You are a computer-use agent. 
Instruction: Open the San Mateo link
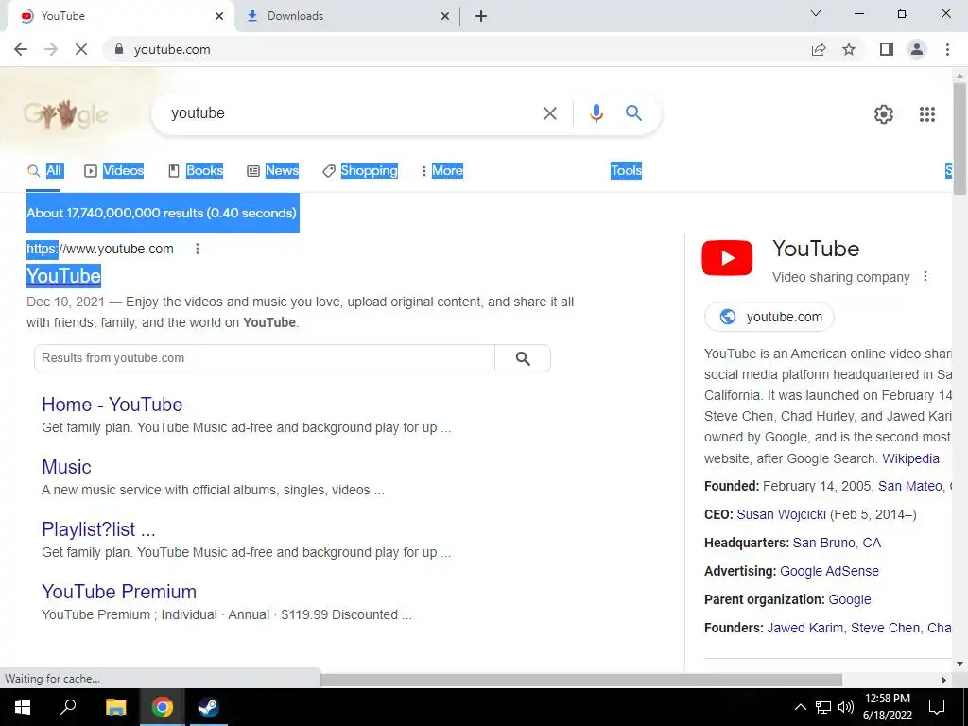pos(910,486)
